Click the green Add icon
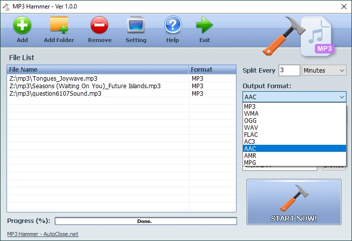This screenshot has height=241, width=352. 22,25
